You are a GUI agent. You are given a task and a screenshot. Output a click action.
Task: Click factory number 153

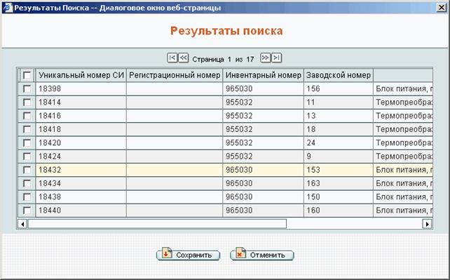tap(339, 170)
